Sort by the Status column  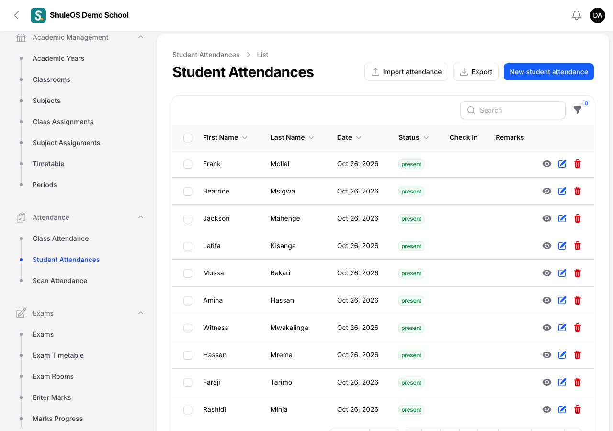pos(414,137)
